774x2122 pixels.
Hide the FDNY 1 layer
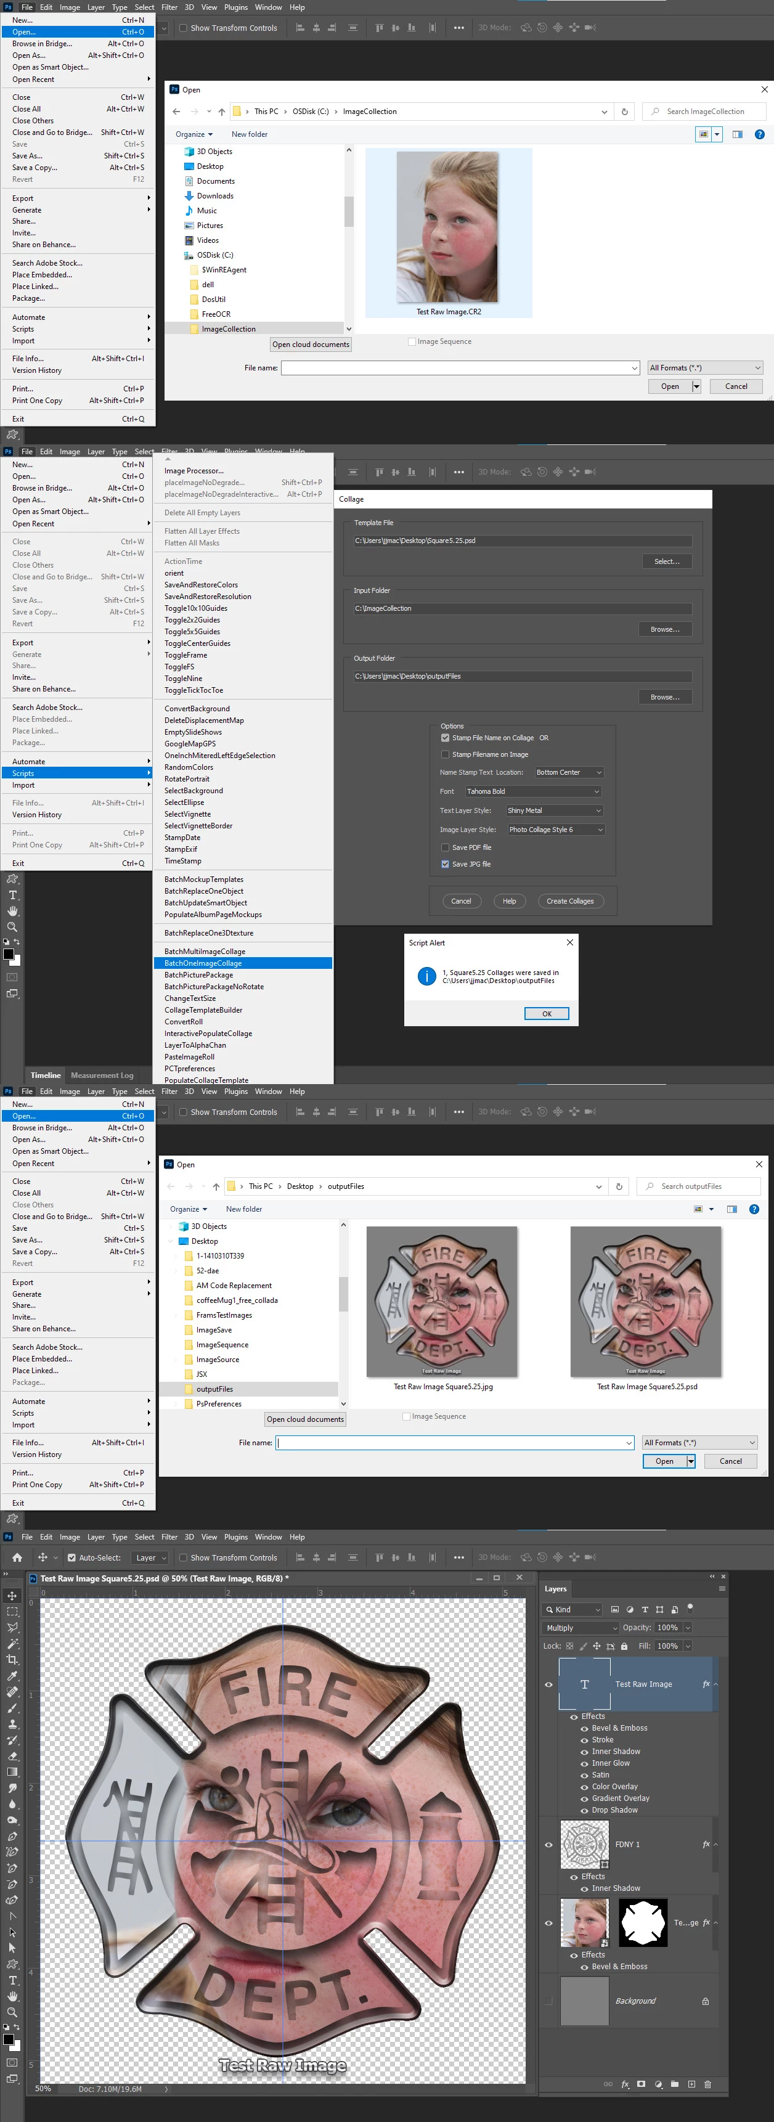tap(548, 1845)
